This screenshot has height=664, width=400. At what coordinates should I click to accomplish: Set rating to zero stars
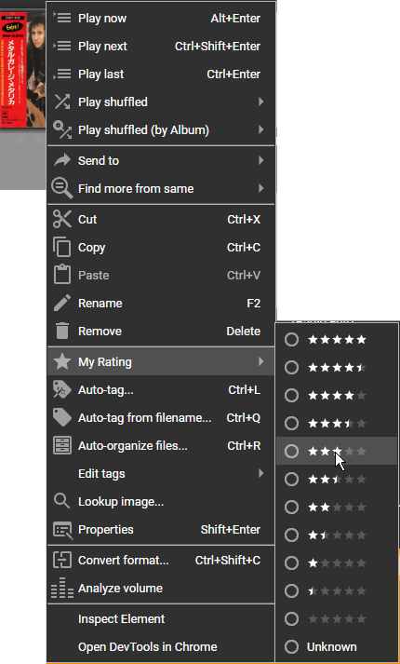tap(337, 619)
